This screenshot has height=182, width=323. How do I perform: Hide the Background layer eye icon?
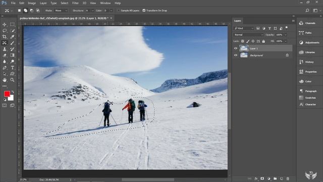(x=236, y=55)
